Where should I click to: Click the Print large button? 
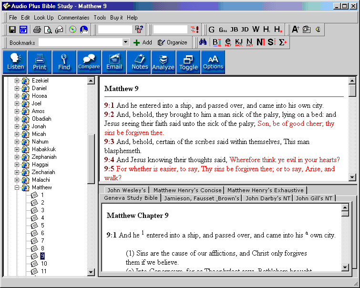tap(40, 62)
